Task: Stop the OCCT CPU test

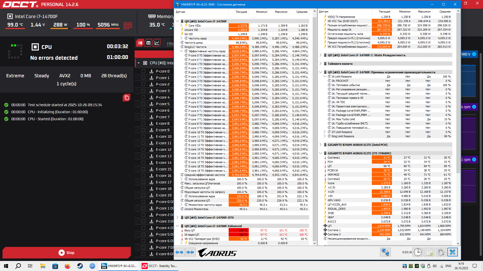Action: tap(67, 253)
